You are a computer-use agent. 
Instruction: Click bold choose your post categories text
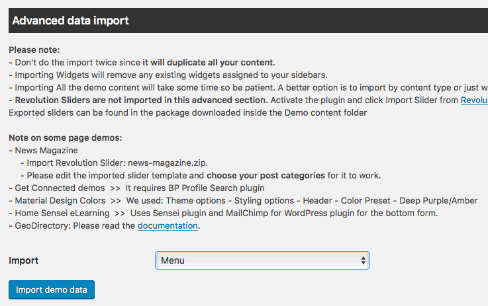click(x=266, y=176)
